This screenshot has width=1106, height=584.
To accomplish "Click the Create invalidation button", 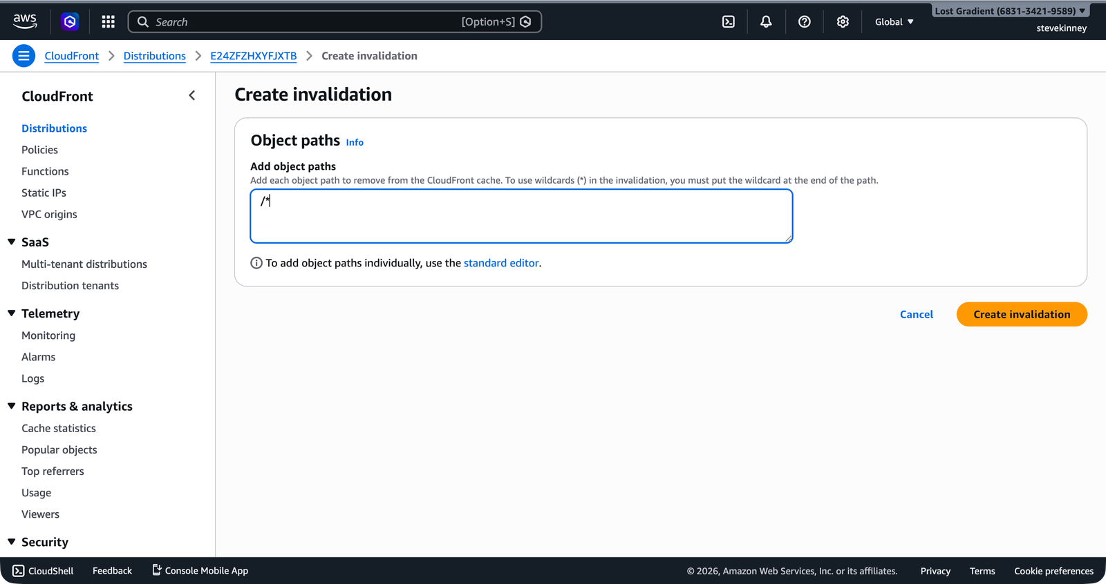I will coord(1022,314).
